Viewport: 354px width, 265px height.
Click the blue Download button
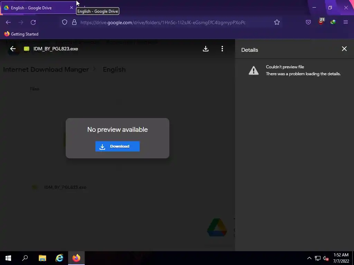[118, 146]
